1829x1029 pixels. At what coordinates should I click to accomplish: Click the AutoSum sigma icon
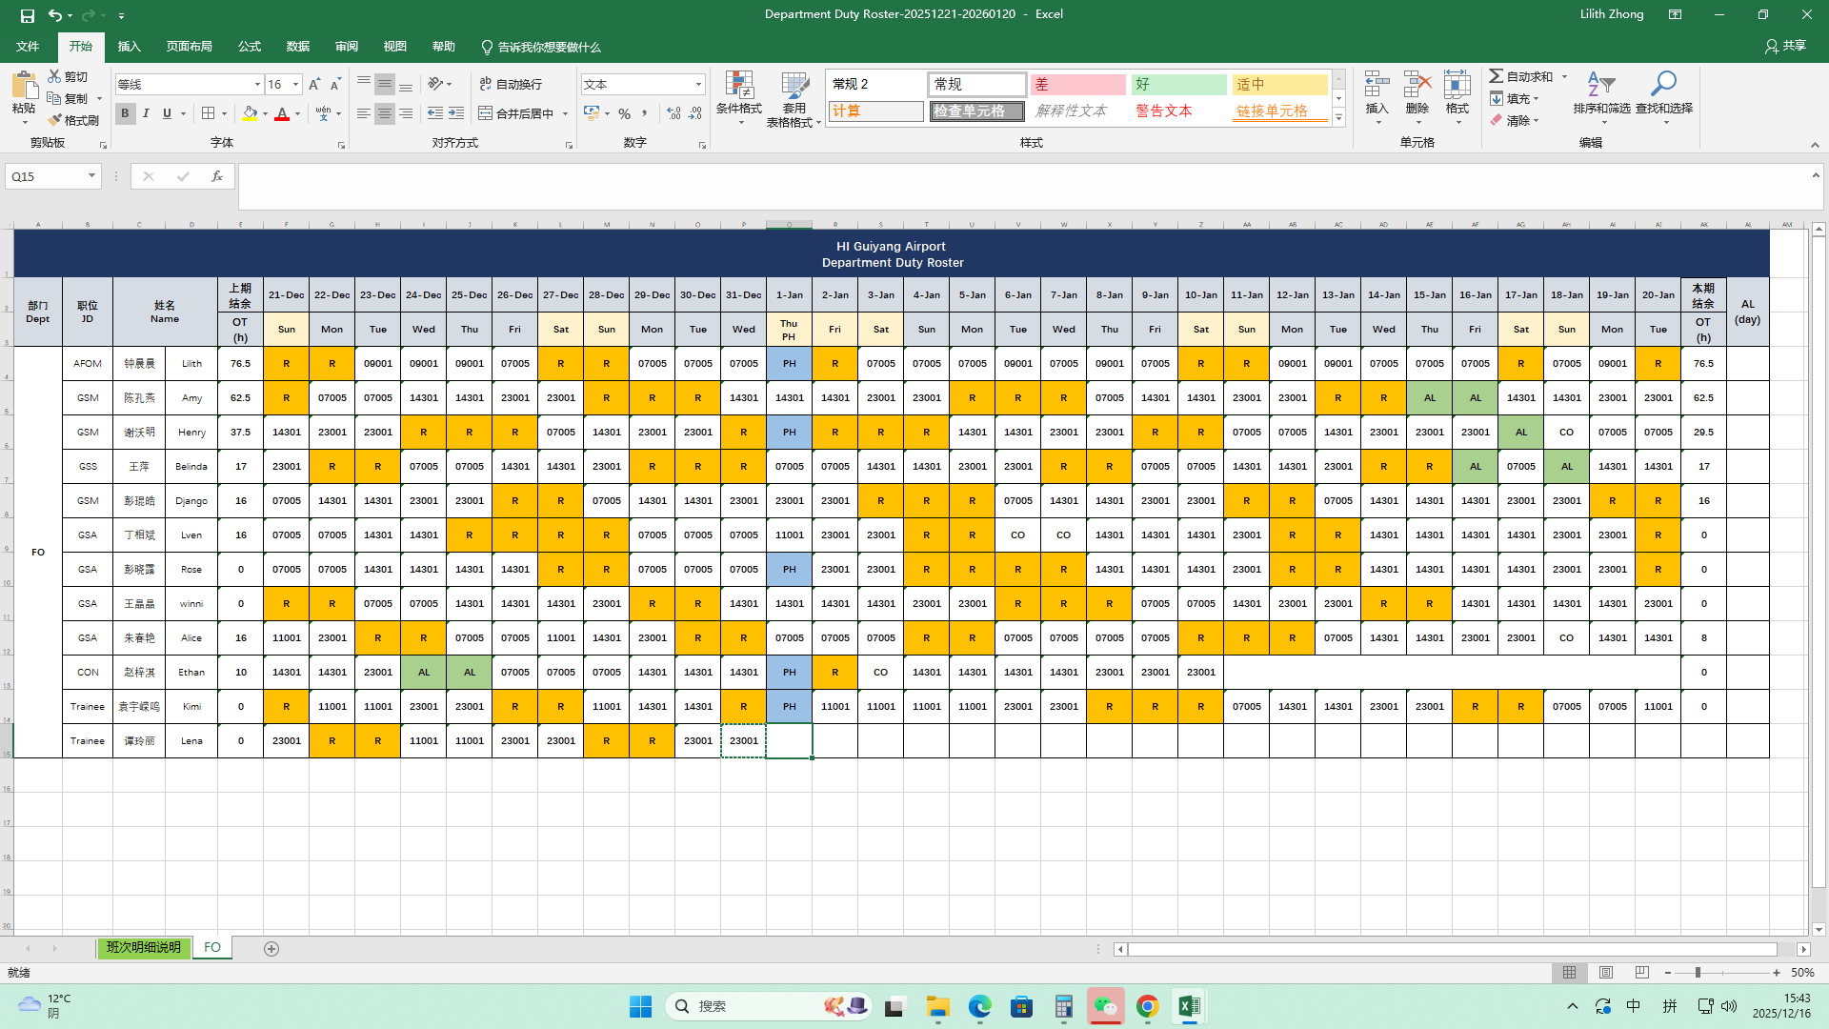click(1497, 76)
